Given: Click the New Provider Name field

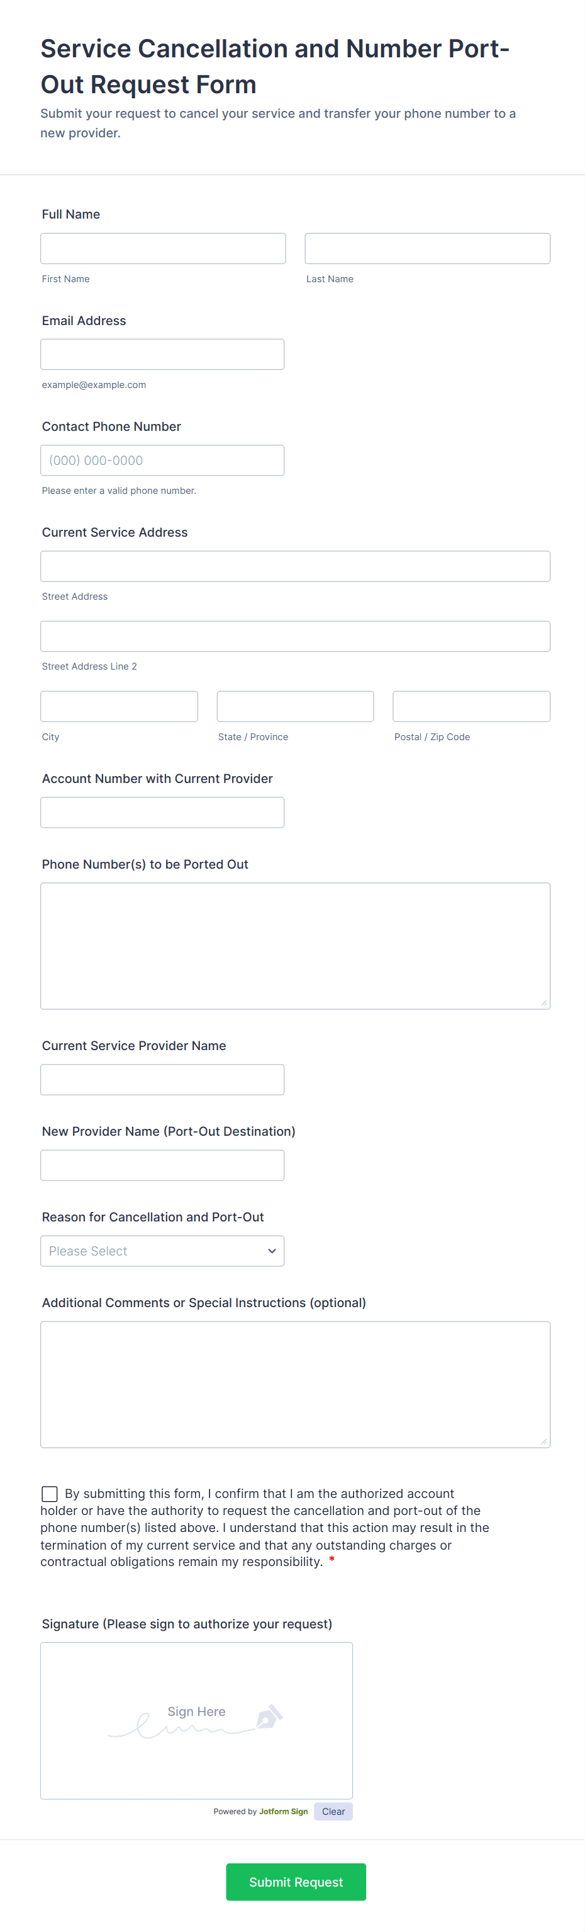Looking at the screenshot, I should (162, 1165).
